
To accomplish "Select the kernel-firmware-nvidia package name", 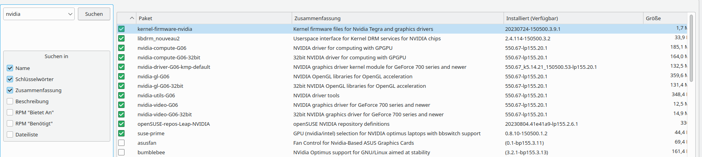I will 165,29.
